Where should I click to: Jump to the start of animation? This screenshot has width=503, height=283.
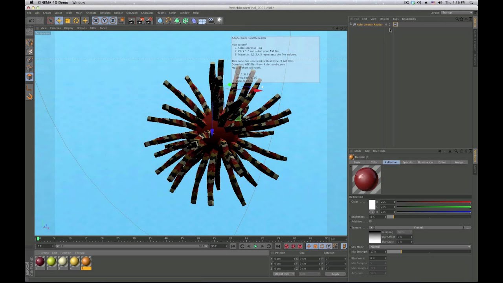tap(233, 246)
